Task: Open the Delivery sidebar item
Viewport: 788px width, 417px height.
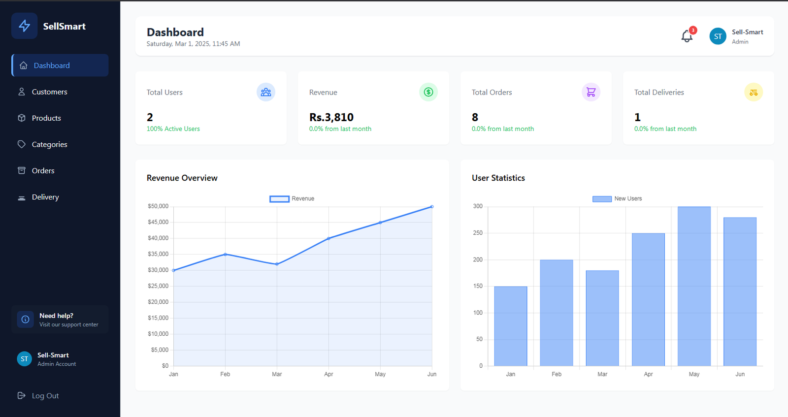Action: tap(45, 197)
